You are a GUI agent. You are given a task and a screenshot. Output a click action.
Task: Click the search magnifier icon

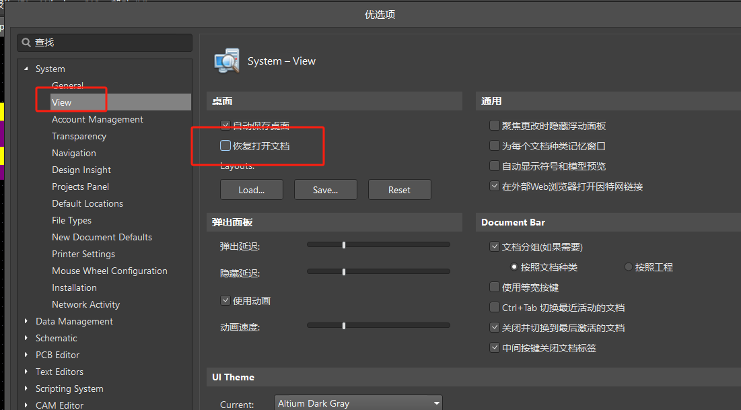coord(26,42)
